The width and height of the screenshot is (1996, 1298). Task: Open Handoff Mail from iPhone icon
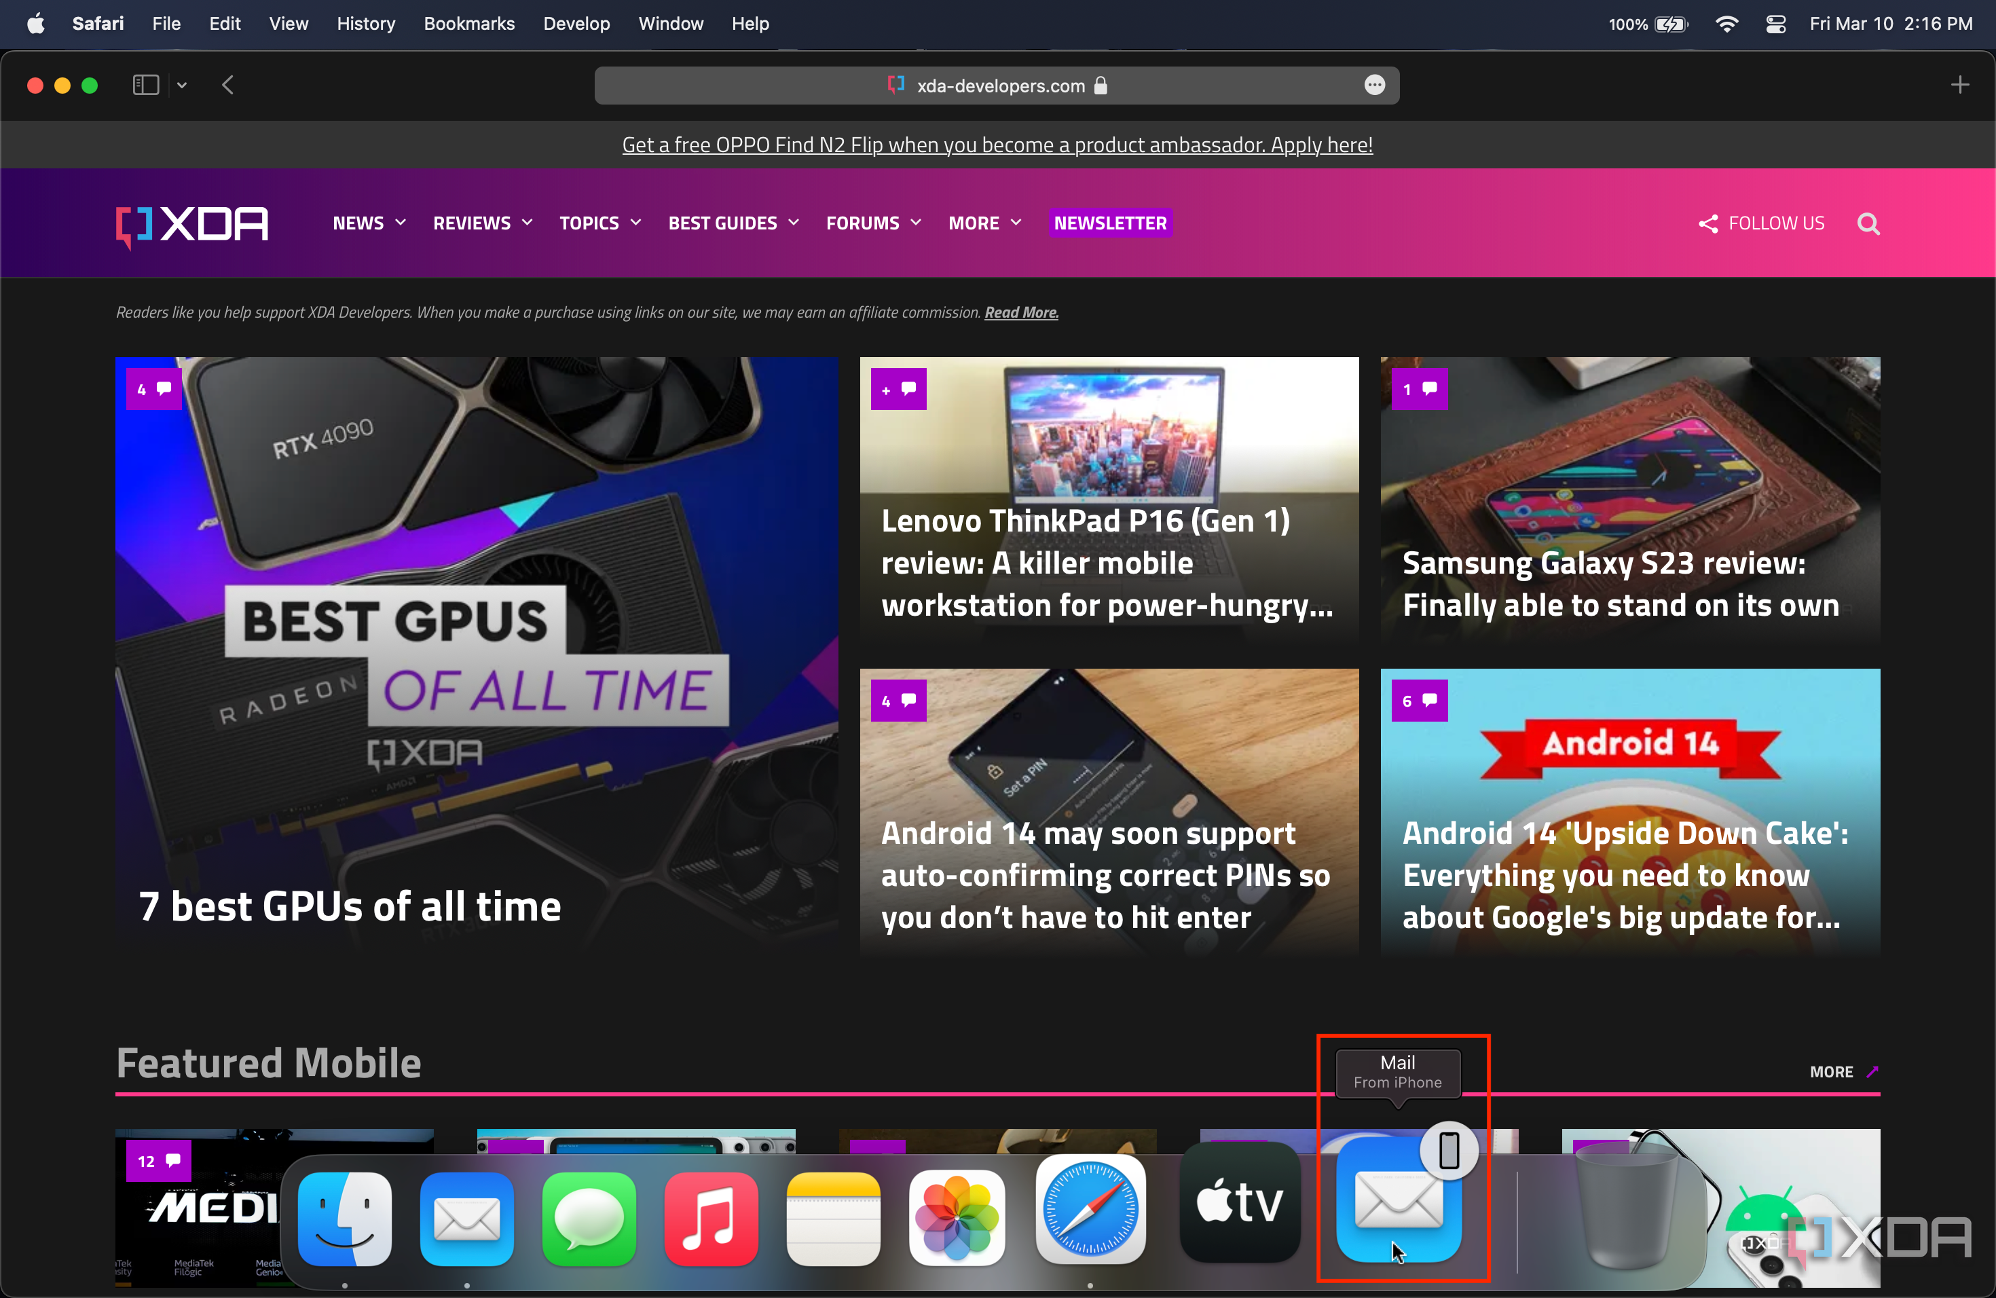click(x=1399, y=1199)
